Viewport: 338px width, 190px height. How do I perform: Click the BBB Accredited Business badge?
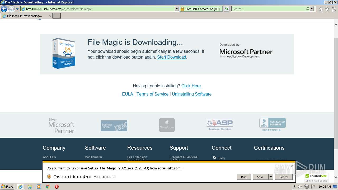(272, 125)
